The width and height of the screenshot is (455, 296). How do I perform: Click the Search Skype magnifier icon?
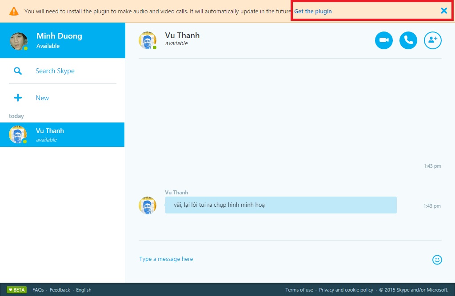point(18,71)
